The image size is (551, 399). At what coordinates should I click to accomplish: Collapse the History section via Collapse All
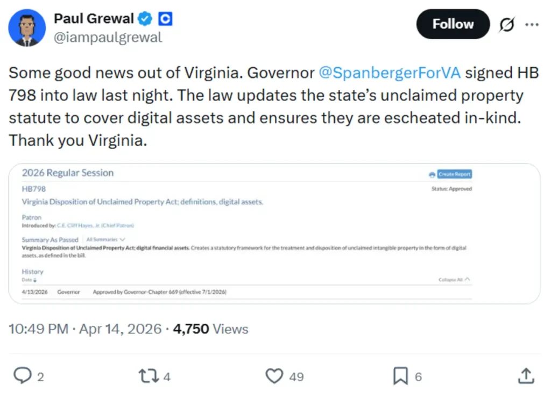coord(454,280)
